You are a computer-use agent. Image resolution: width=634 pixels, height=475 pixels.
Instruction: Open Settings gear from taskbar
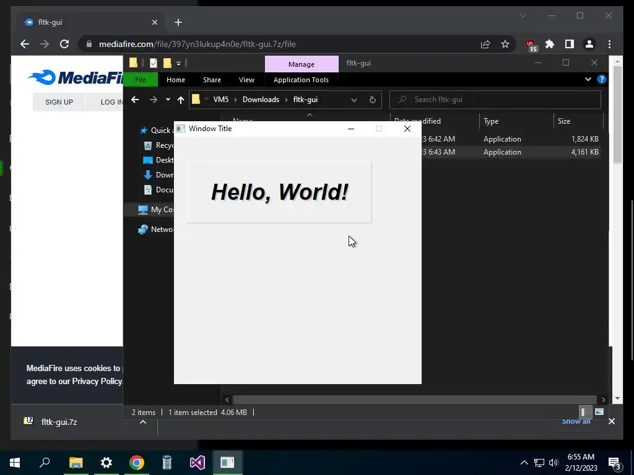[x=106, y=463]
